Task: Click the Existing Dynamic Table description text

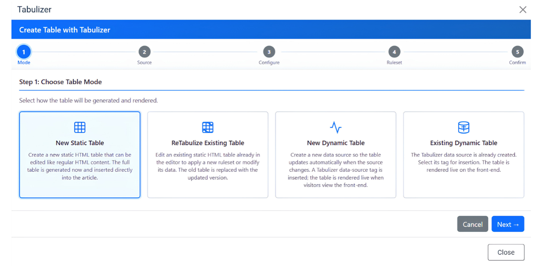Action: point(464,162)
